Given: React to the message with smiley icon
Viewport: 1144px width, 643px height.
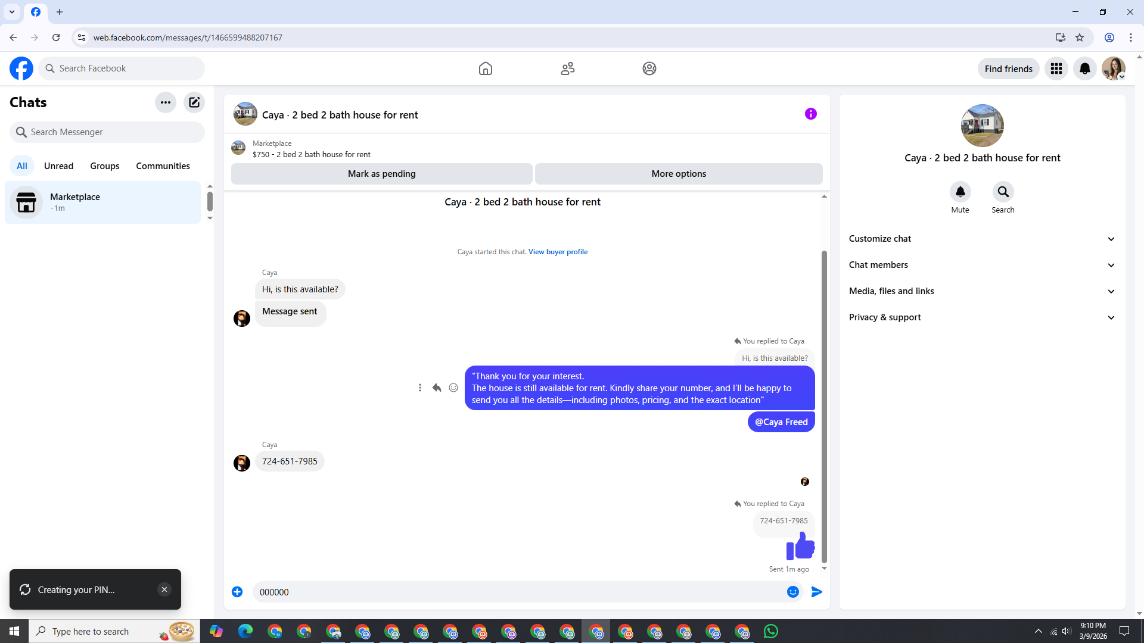Looking at the screenshot, I should coord(453,388).
